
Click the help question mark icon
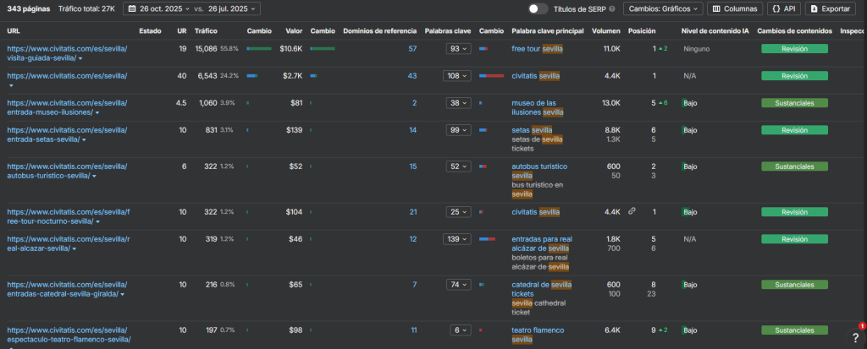[x=854, y=336]
